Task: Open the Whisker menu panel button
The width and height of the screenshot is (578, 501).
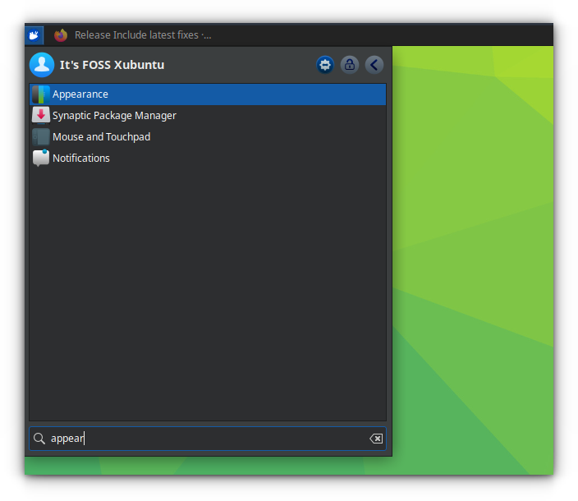Action: [x=34, y=35]
